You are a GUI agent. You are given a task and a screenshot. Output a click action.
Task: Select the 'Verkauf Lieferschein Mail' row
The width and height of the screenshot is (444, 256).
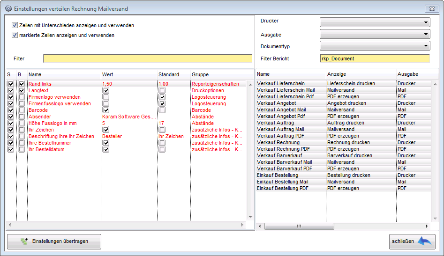coord(344,90)
